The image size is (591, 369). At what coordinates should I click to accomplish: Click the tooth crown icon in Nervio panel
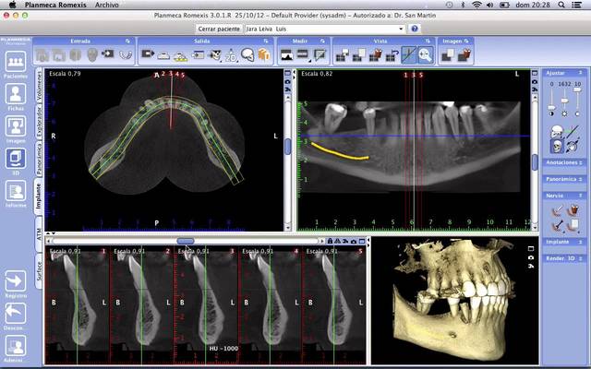pos(573,210)
